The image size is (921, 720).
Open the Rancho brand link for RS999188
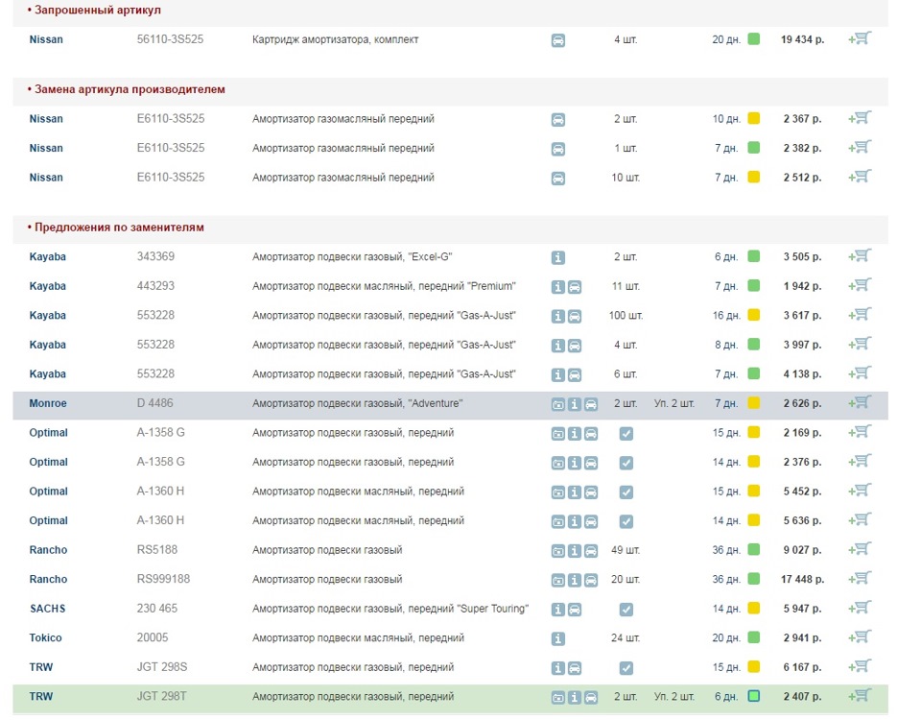(x=48, y=580)
